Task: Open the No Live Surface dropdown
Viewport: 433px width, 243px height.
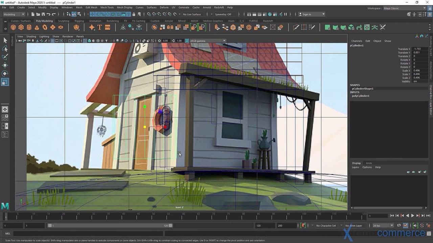Action: [x=194, y=14]
